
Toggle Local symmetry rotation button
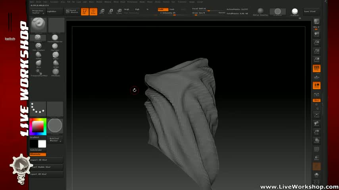316,85
